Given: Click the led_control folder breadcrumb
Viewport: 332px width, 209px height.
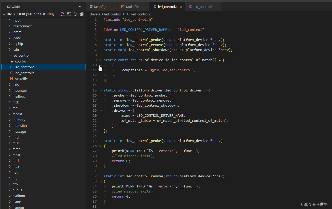Looking at the screenshot, I should [113, 14].
